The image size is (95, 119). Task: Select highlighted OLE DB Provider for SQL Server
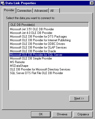tap(49, 55)
